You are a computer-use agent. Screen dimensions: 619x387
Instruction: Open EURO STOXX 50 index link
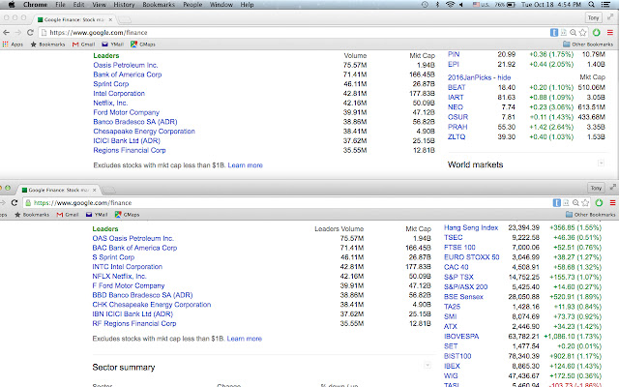coord(471,257)
